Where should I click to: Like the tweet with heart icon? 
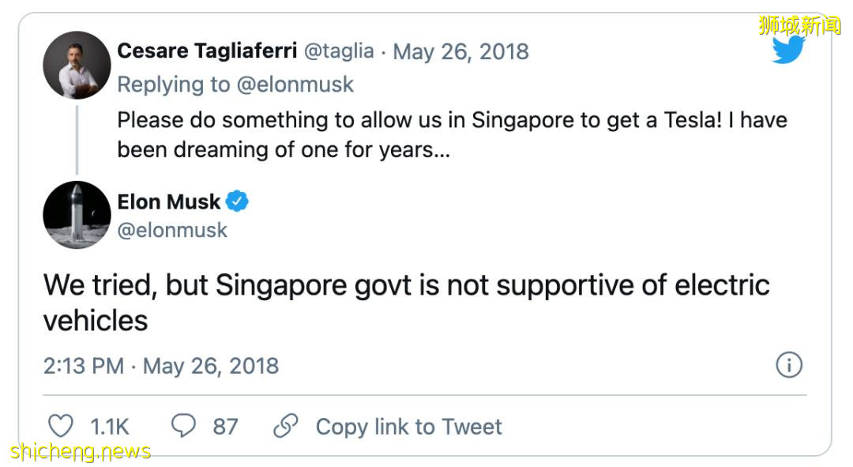coord(61,427)
